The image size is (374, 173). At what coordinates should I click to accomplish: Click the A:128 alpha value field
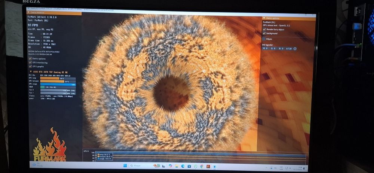point(289,49)
